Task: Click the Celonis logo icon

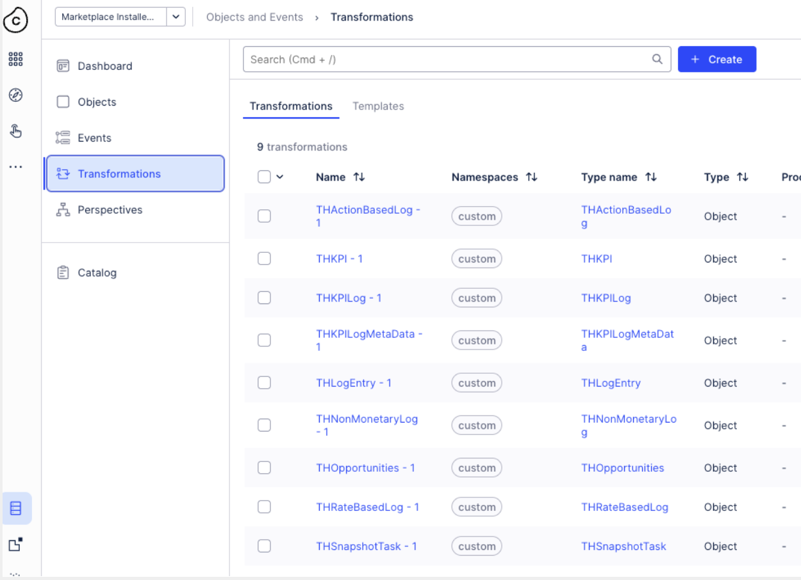Action: click(15, 20)
